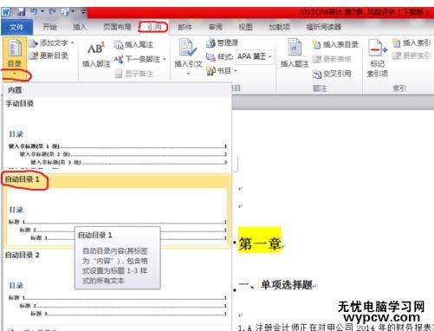The image size is (434, 331).
Task: Click 标记索引项 mark index entry
Action: click(377, 58)
